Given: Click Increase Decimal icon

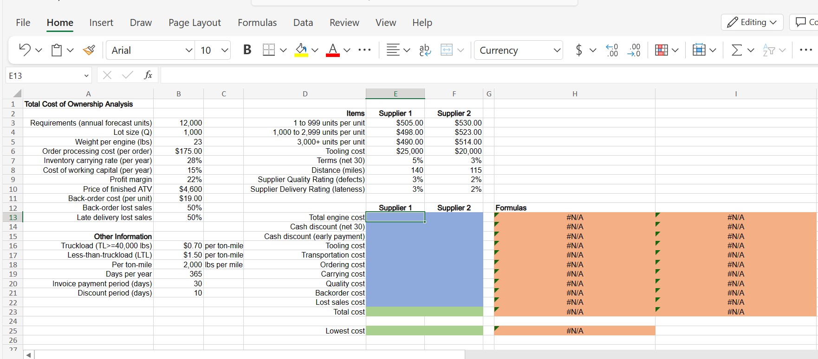Looking at the screenshot, I should pyautogui.click(x=612, y=50).
